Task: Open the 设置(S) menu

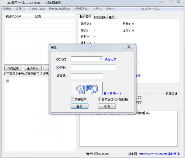Action: click(21, 9)
